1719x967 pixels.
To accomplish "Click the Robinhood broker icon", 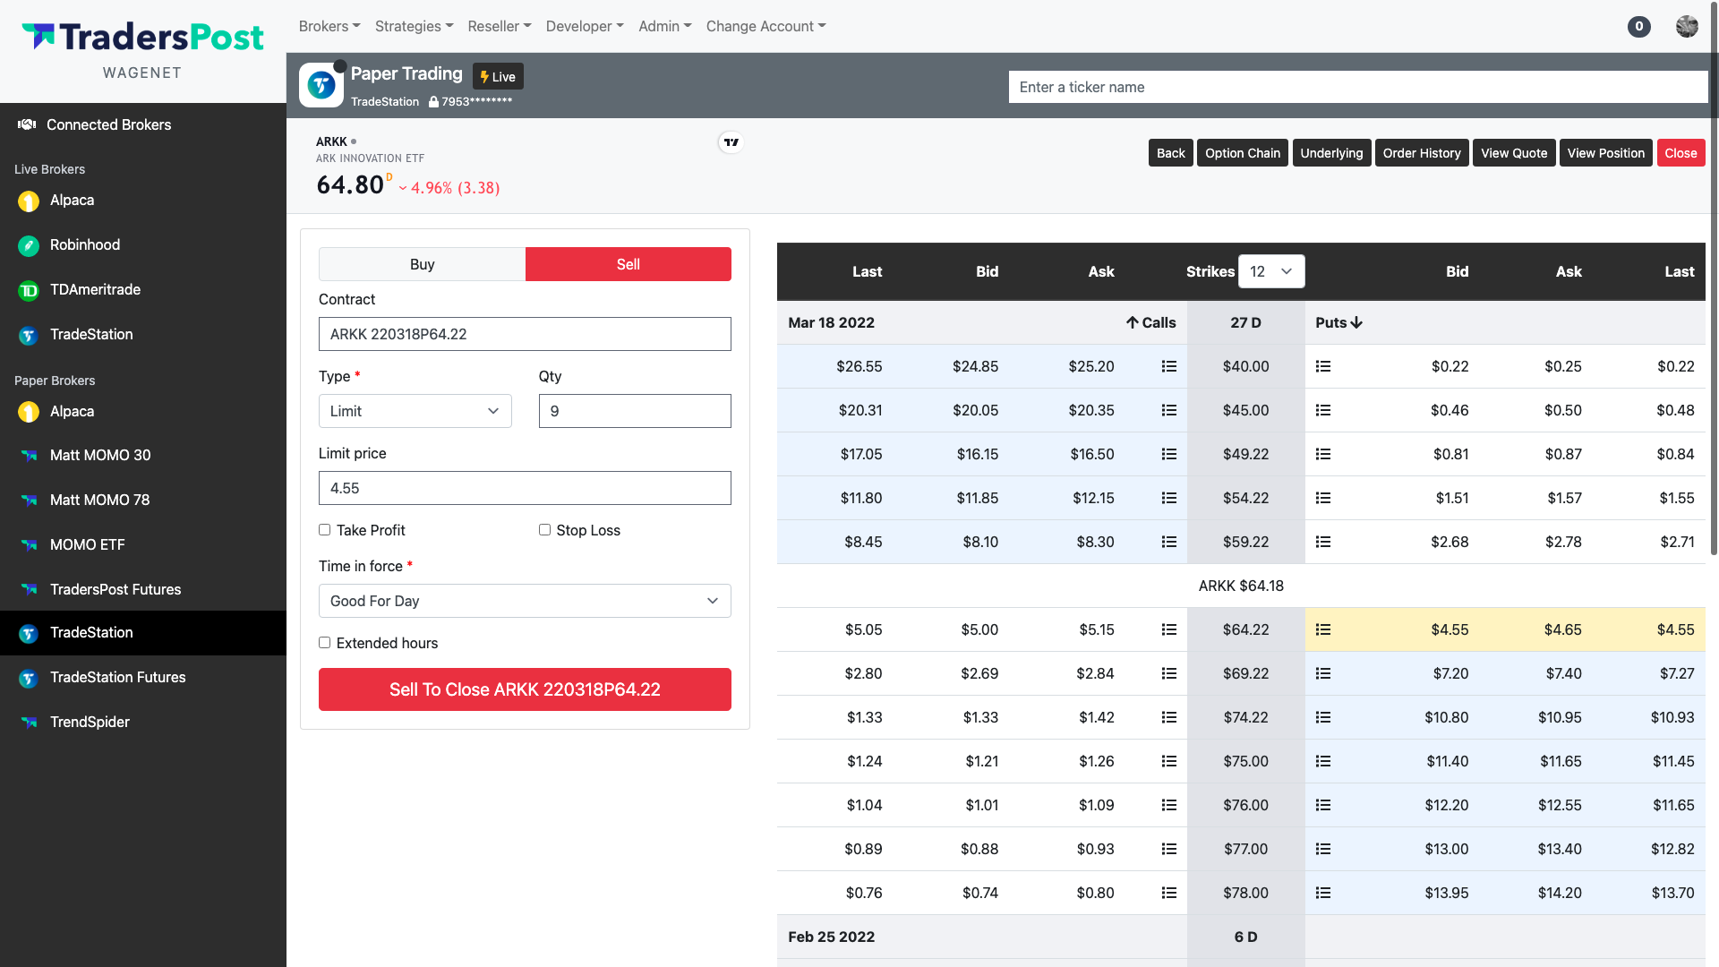I will point(29,245).
